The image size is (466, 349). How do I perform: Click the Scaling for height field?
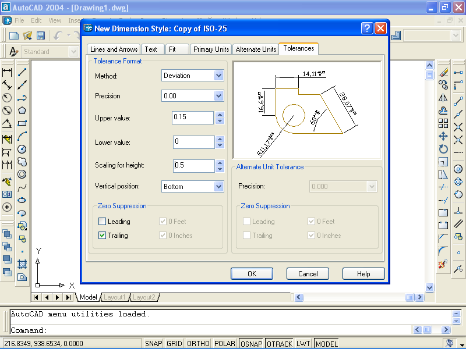pos(194,166)
